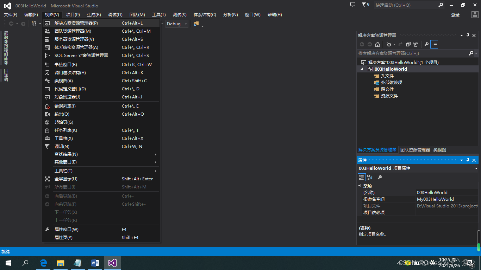Screen dimensions: 481x270
Task: Click the feedback speech bubble icon in title bar
Action: 353,5
